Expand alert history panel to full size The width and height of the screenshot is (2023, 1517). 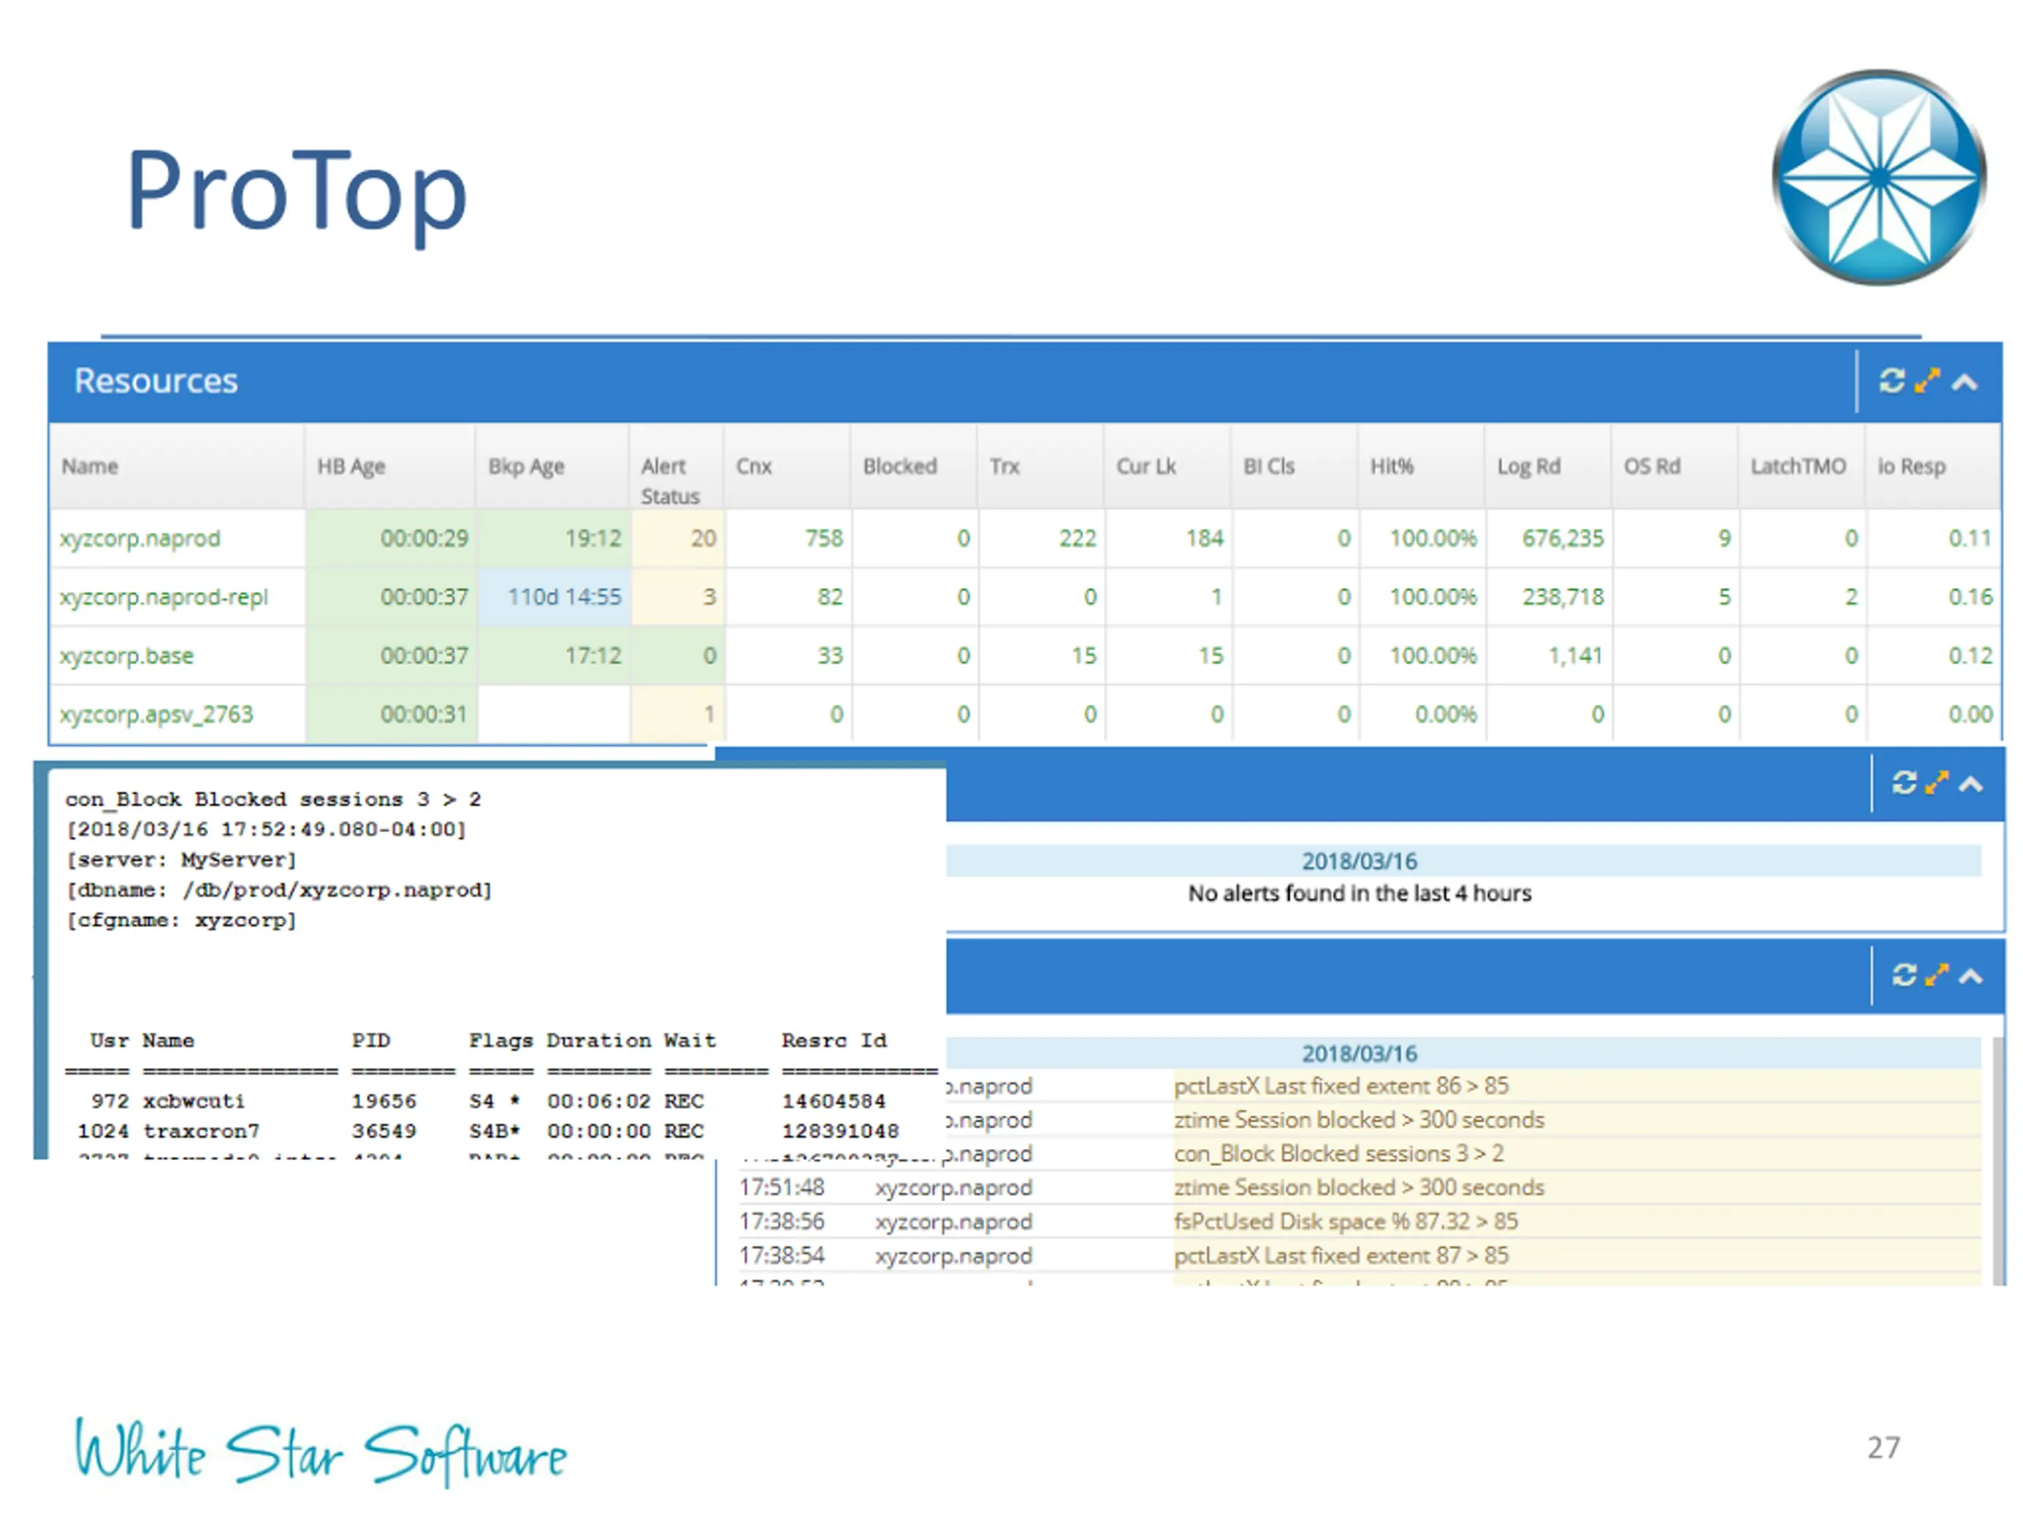pos(1936,975)
